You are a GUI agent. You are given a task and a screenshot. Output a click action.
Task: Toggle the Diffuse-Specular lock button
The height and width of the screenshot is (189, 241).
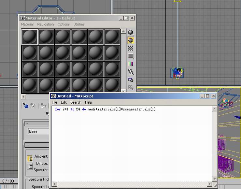(x=30, y=167)
